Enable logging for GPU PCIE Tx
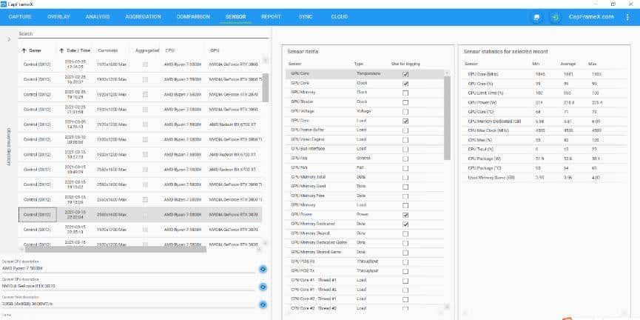Viewport: 640px width, 320px height. click(405, 271)
